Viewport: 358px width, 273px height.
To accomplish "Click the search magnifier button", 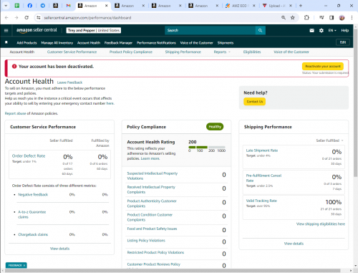I will coord(260,30).
